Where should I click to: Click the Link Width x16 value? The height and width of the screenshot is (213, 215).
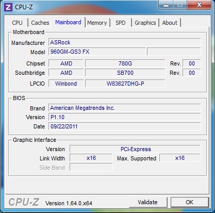point(91,158)
